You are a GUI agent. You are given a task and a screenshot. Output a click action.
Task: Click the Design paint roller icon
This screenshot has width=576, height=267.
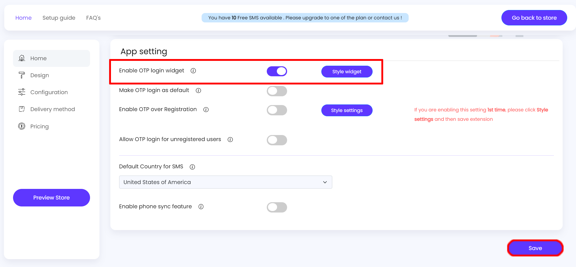22,75
